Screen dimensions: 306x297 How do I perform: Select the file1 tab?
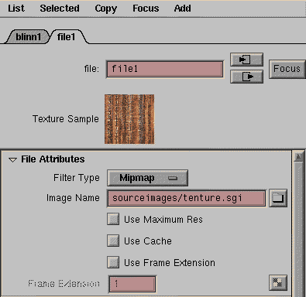coord(67,37)
